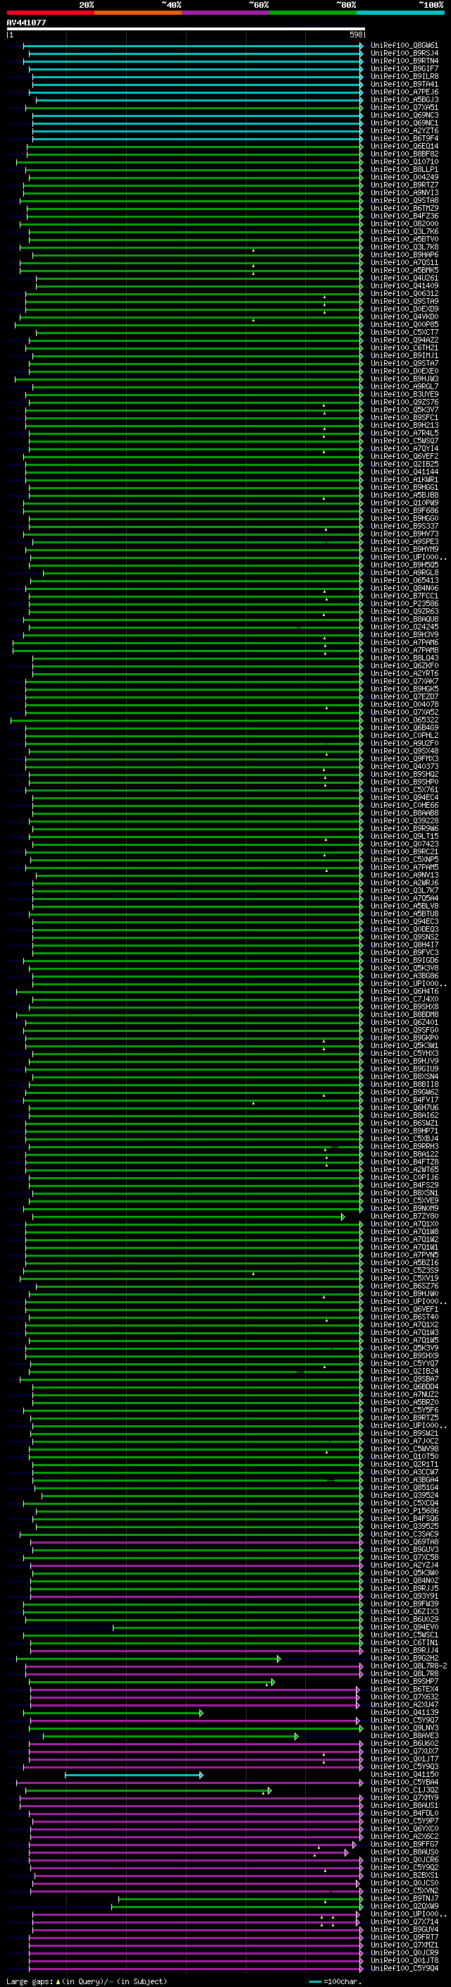Click the short cyan alignment bar for Q41150

[x=134, y=1775]
